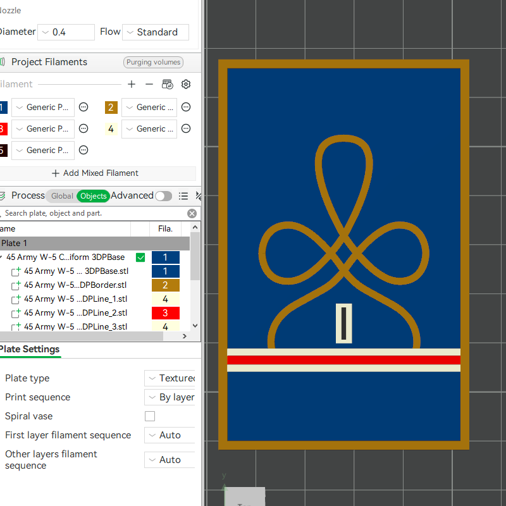
Task: Click Fila. column header
Action: [165, 229]
